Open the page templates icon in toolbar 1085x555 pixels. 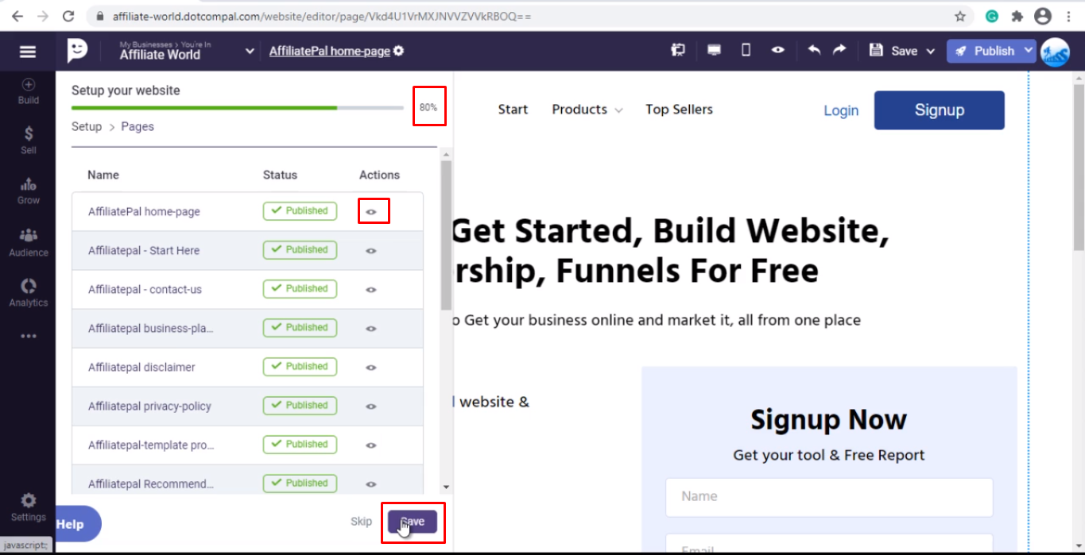tap(678, 51)
